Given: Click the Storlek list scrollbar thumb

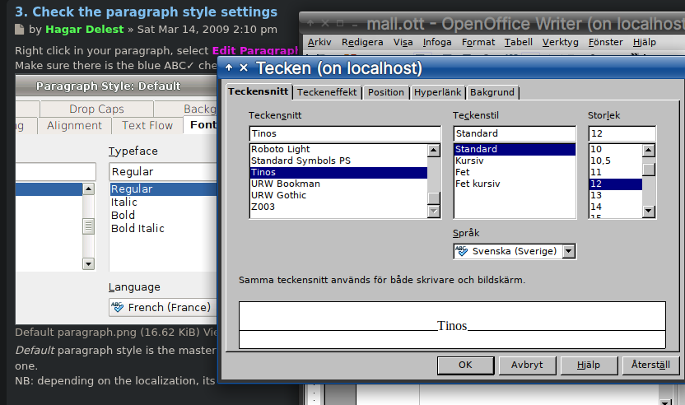Looking at the screenshot, I should point(649,170).
